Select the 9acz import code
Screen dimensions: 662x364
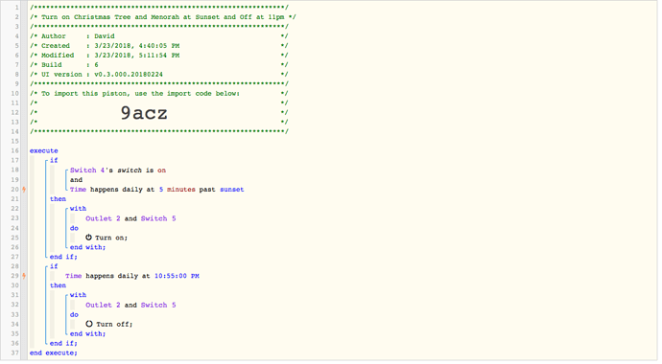(144, 113)
